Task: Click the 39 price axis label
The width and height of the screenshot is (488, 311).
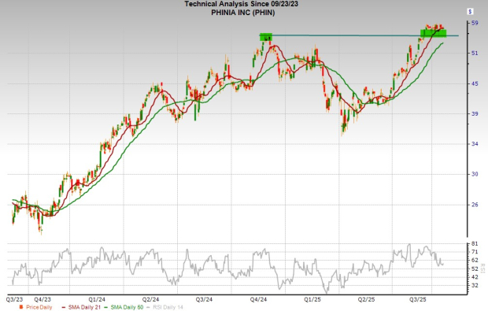Action: tap(475, 114)
